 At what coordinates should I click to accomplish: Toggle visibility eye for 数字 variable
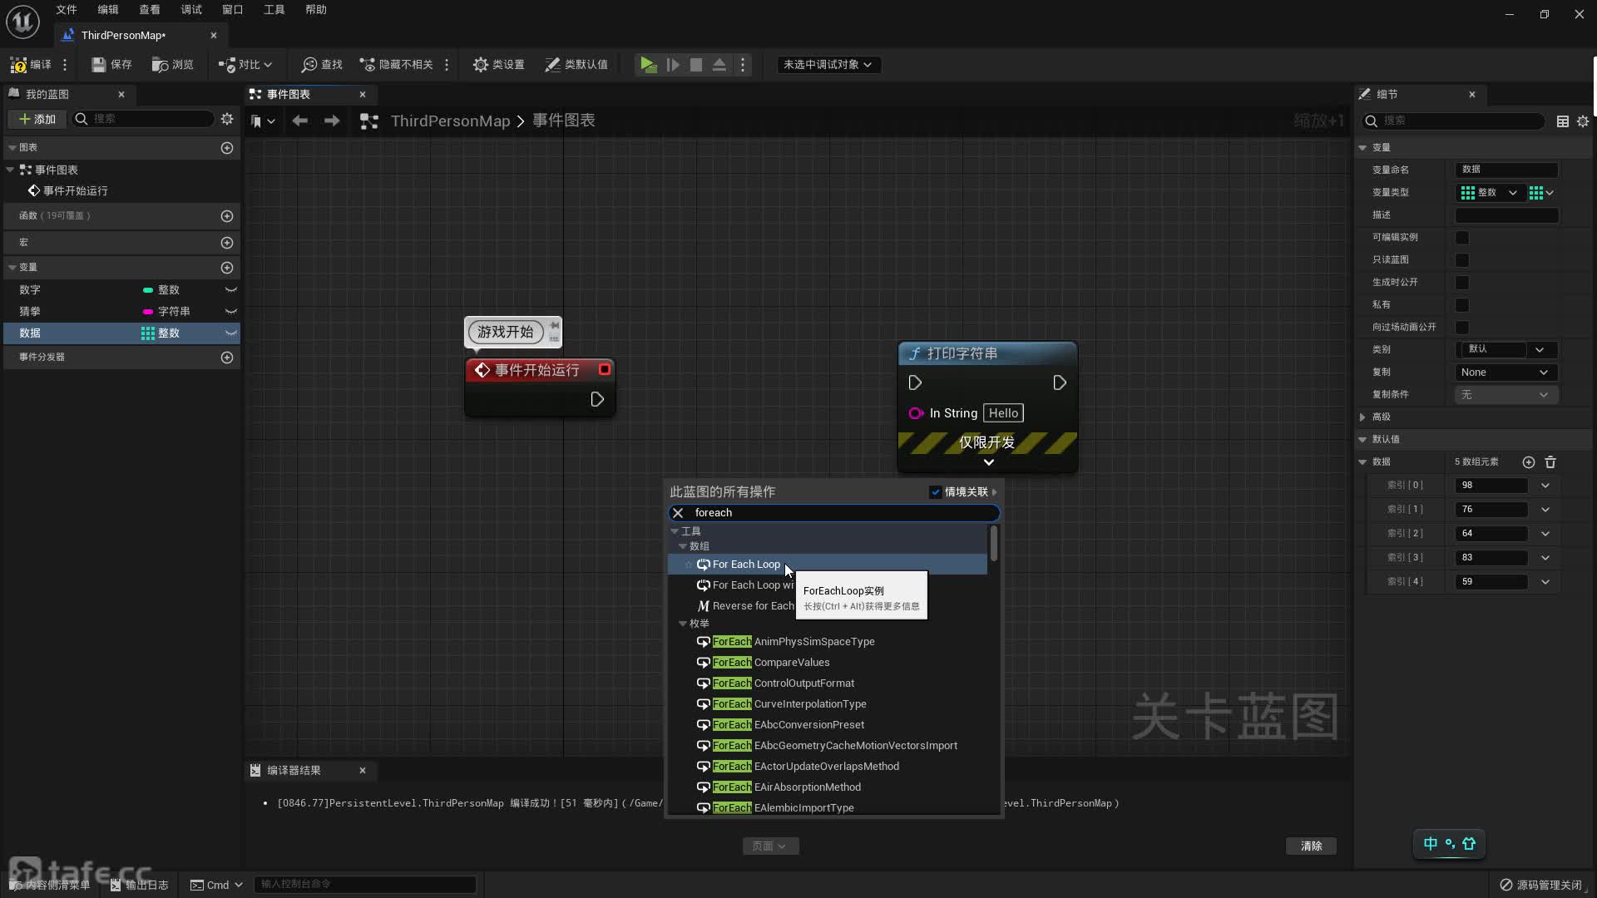(x=231, y=290)
